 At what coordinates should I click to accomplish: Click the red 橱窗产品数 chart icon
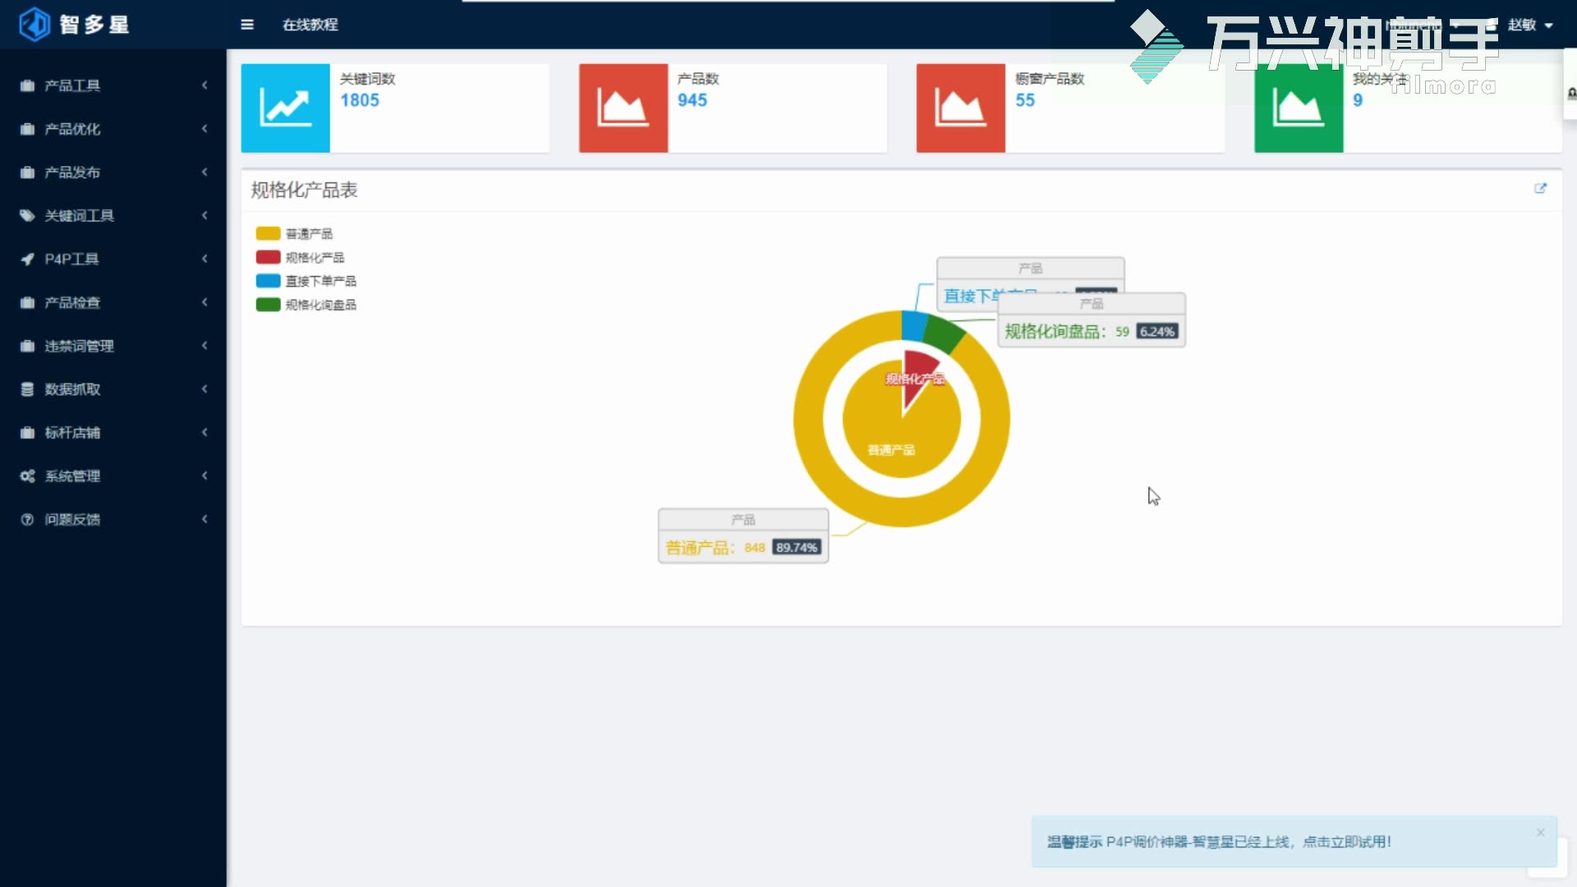pyautogui.click(x=961, y=108)
